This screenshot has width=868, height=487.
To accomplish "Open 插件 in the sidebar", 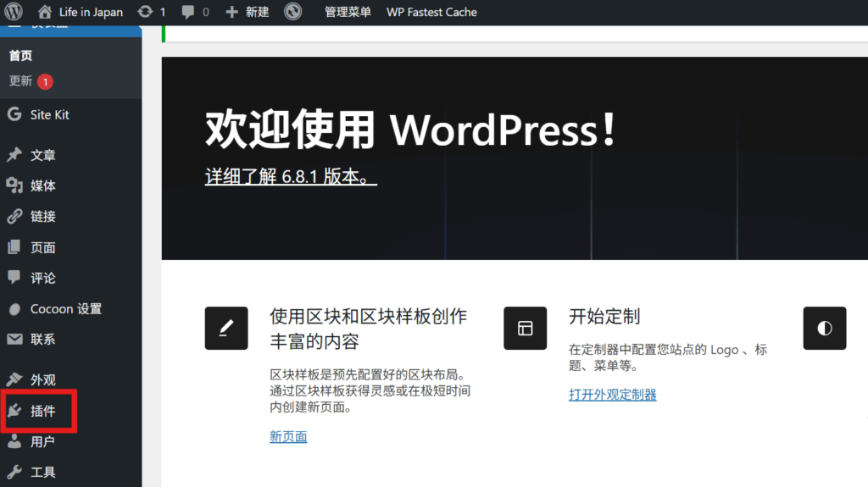I will pos(43,411).
